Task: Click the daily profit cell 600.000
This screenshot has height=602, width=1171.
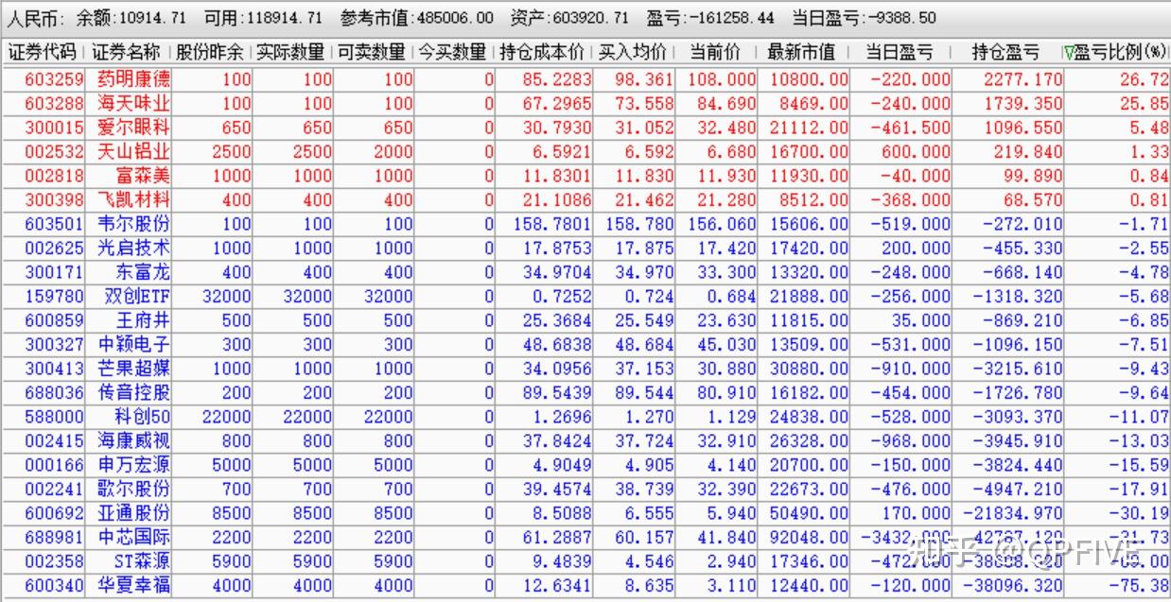Action: (917, 151)
